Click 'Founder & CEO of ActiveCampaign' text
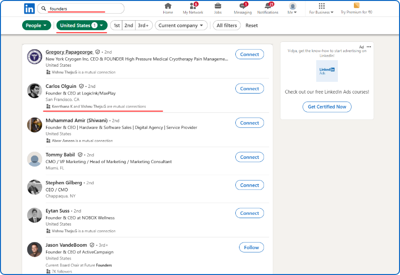This screenshot has width=400, height=275. pyautogui.click(x=80, y=252)
